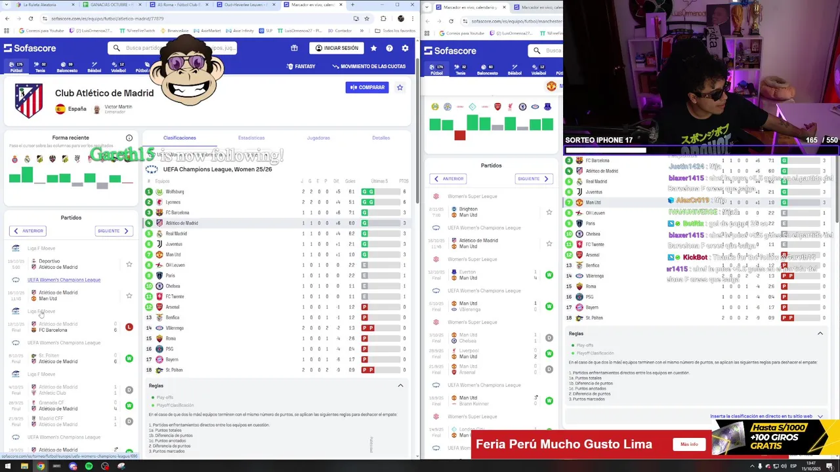The width and height of the screenshot is (840, 472).
Task: Select Voleibol sport in right window
Action: [x=539, y=70]
